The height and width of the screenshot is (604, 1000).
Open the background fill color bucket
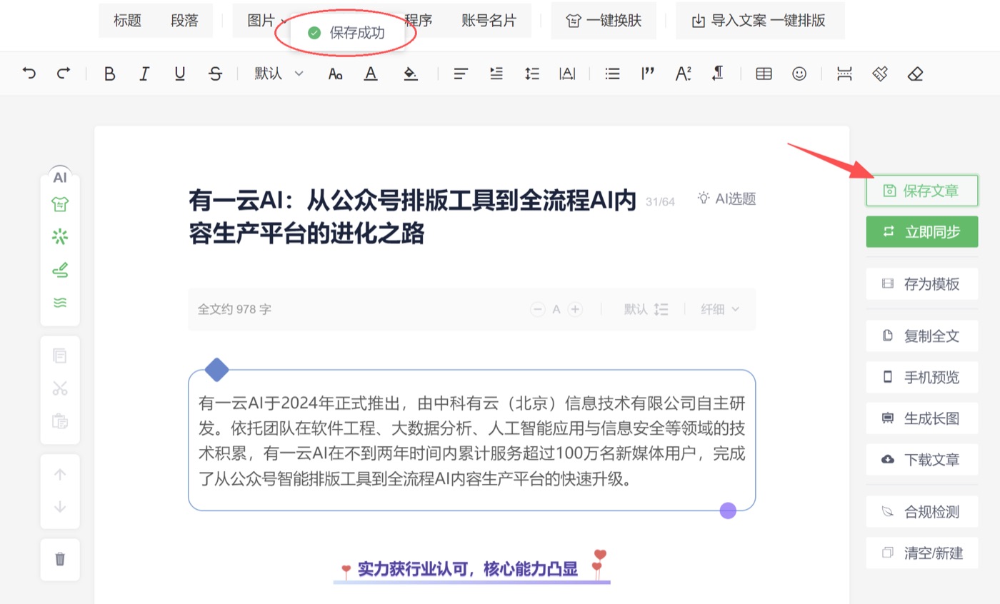tap(410, 74)
